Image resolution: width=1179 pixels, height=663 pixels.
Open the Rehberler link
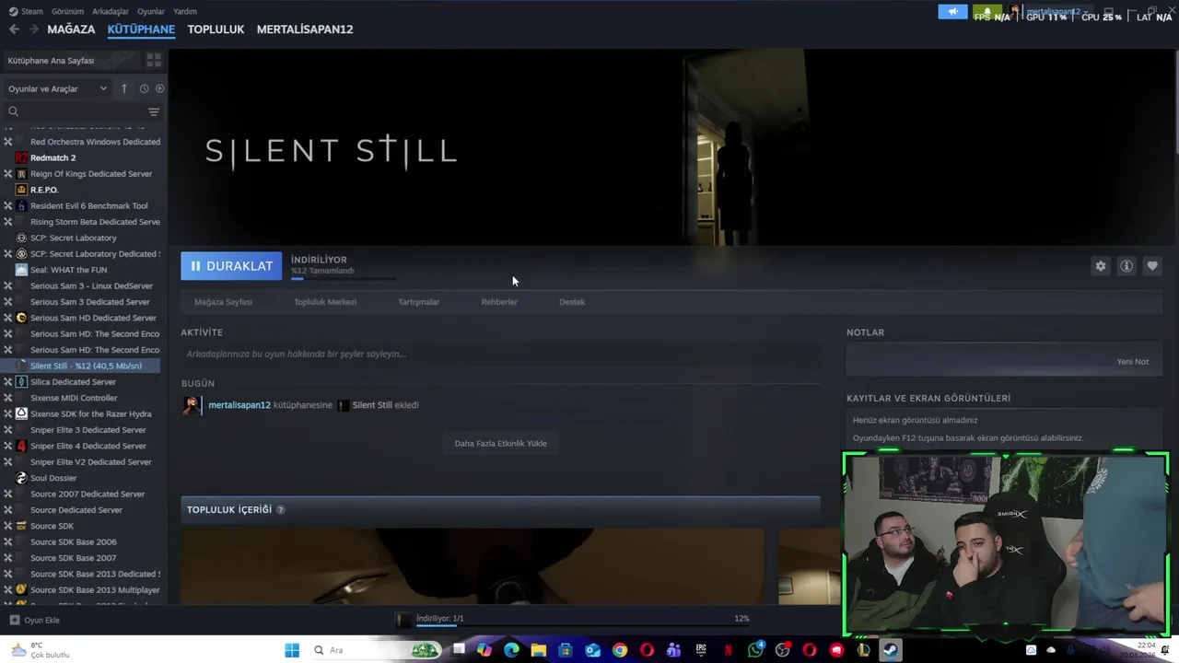499,302
